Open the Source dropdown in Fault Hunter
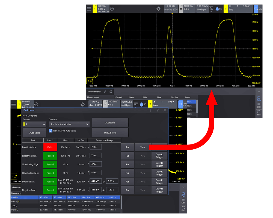Viewport: 273px width, 218px height. (35, 124)
